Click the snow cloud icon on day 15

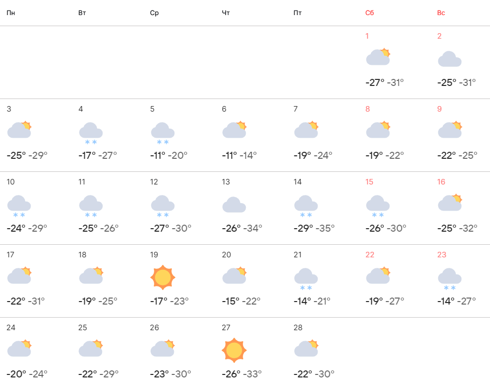click(378, 206)
